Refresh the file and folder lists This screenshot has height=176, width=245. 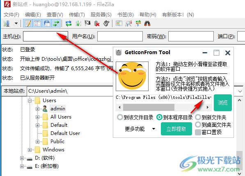69,23
